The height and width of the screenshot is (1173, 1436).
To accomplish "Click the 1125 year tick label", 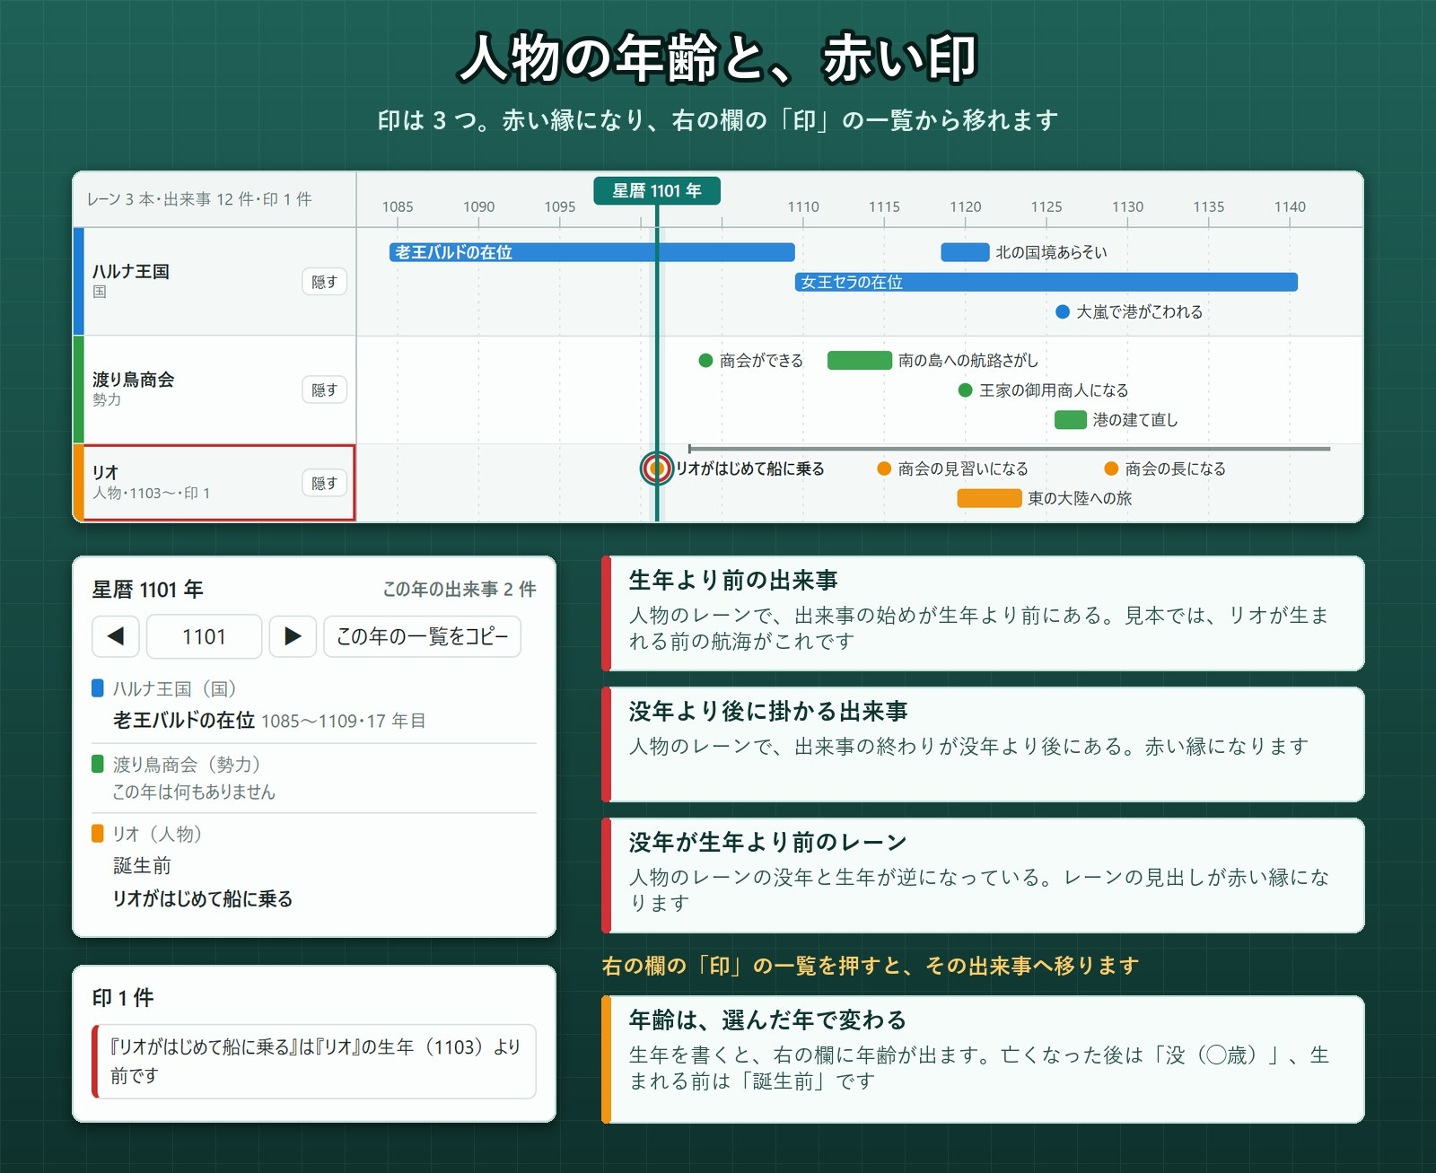I will [1046, 206].
